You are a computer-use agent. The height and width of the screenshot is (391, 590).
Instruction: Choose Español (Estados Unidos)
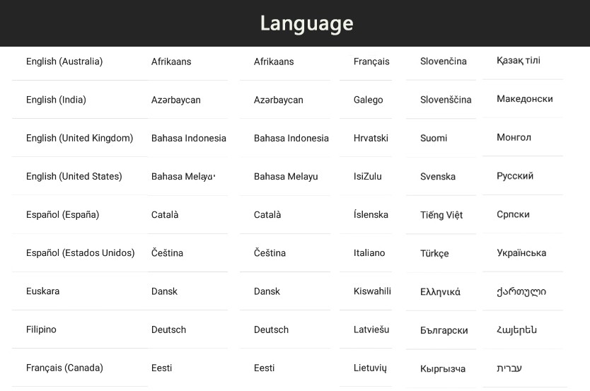point(79,253)
